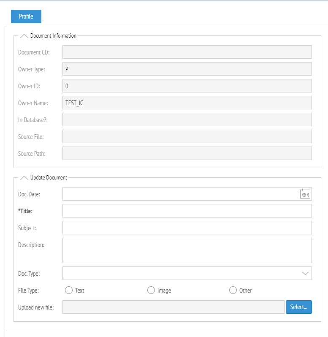Click the File Type: label
The image size is (328, 337).
point(29,291)
